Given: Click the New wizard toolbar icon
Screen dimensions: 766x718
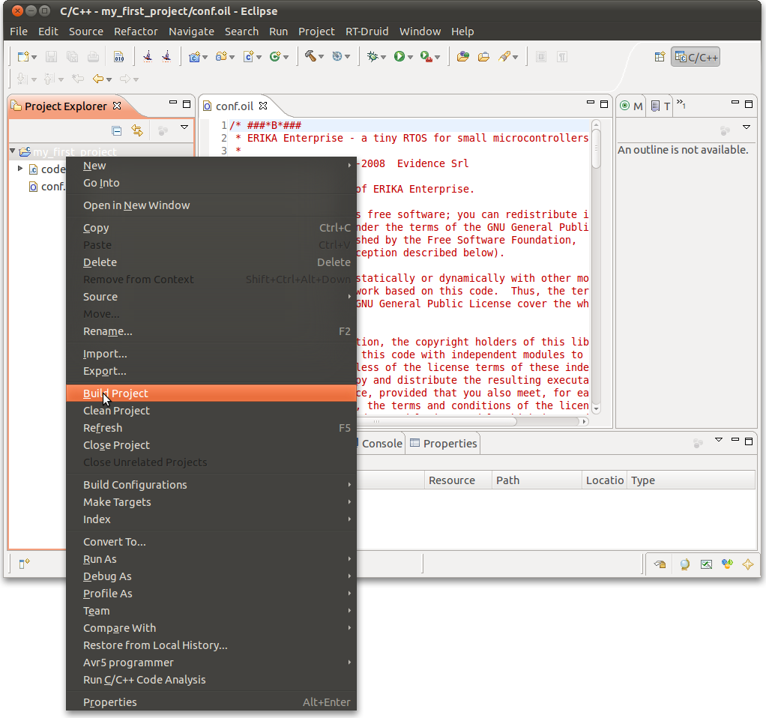Looking at the screenshot, I should [x=22, y=57].
